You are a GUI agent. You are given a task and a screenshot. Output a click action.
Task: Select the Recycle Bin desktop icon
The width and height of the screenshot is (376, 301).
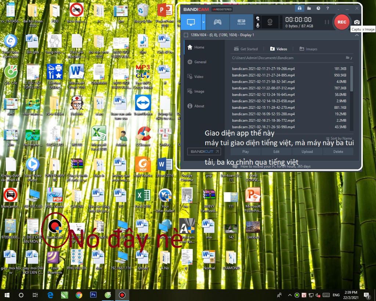pyautogui.click(x=143, y=13)
